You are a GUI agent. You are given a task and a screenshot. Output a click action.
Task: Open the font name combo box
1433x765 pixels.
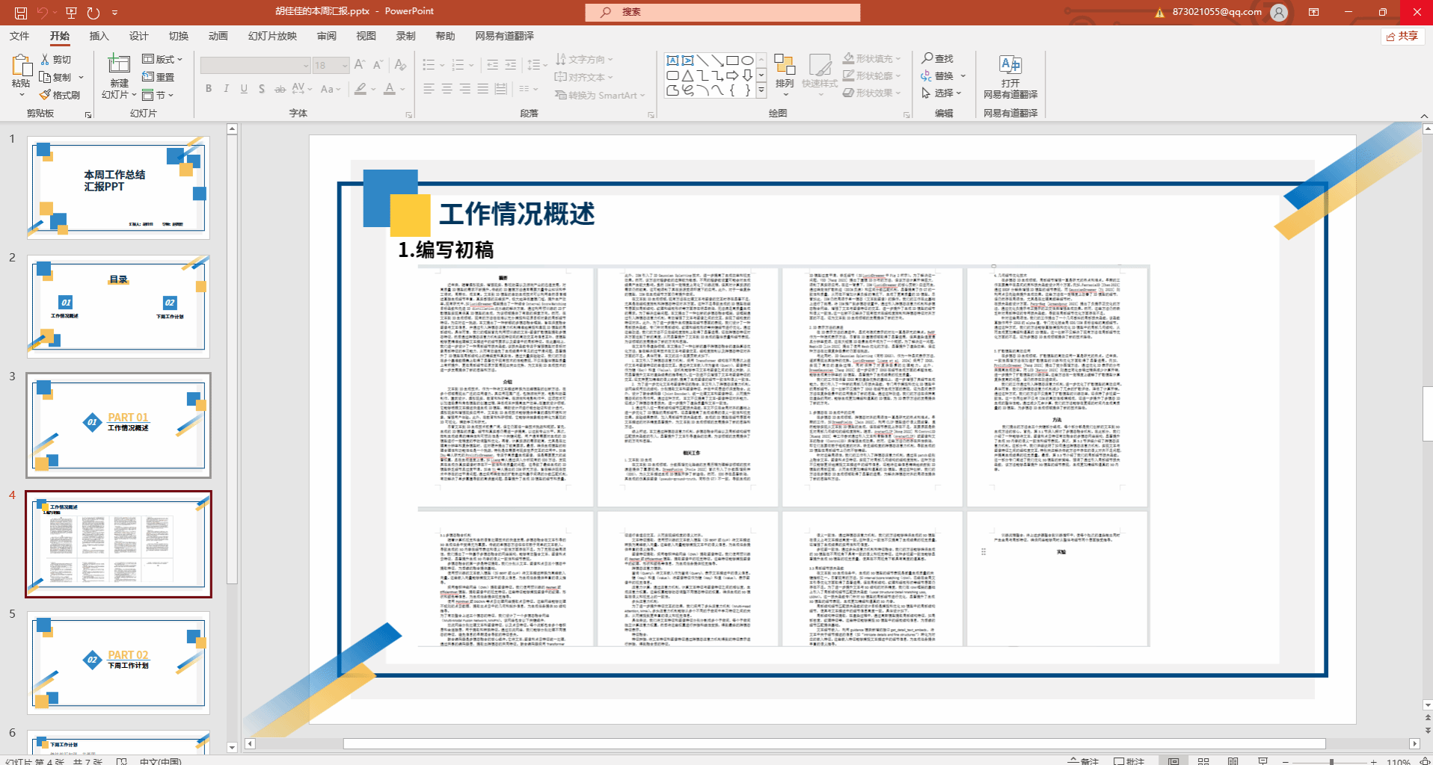[255, 65]
